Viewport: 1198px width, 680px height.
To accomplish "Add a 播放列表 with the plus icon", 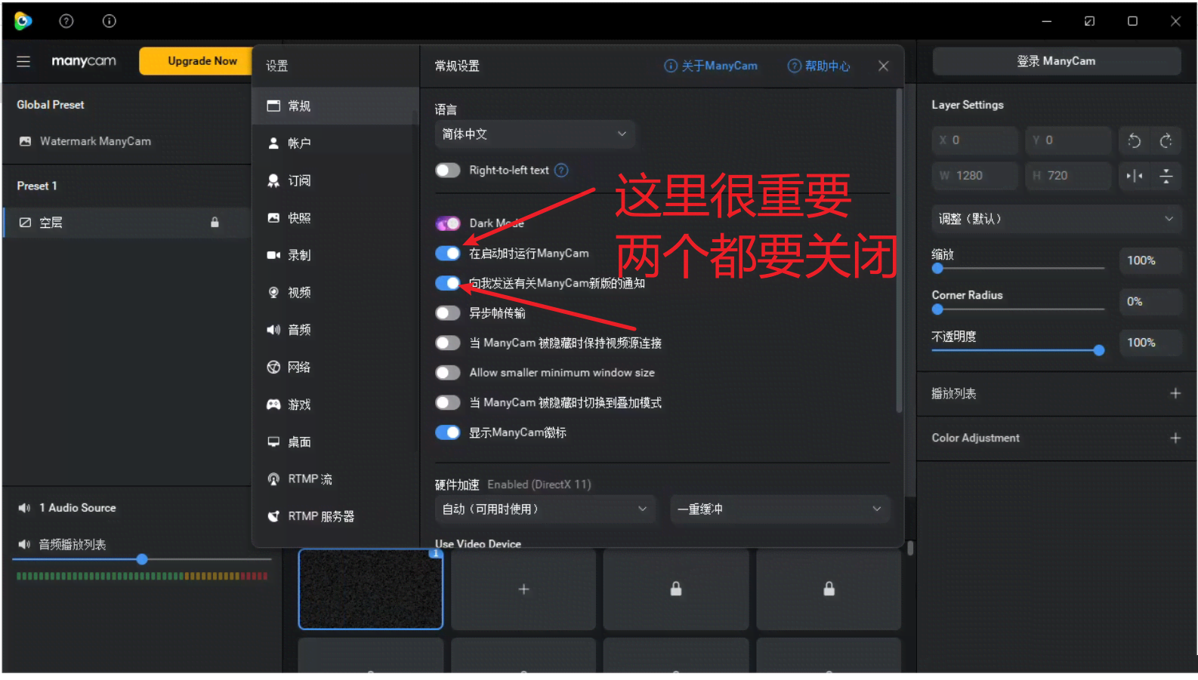I will [1175, 393].
